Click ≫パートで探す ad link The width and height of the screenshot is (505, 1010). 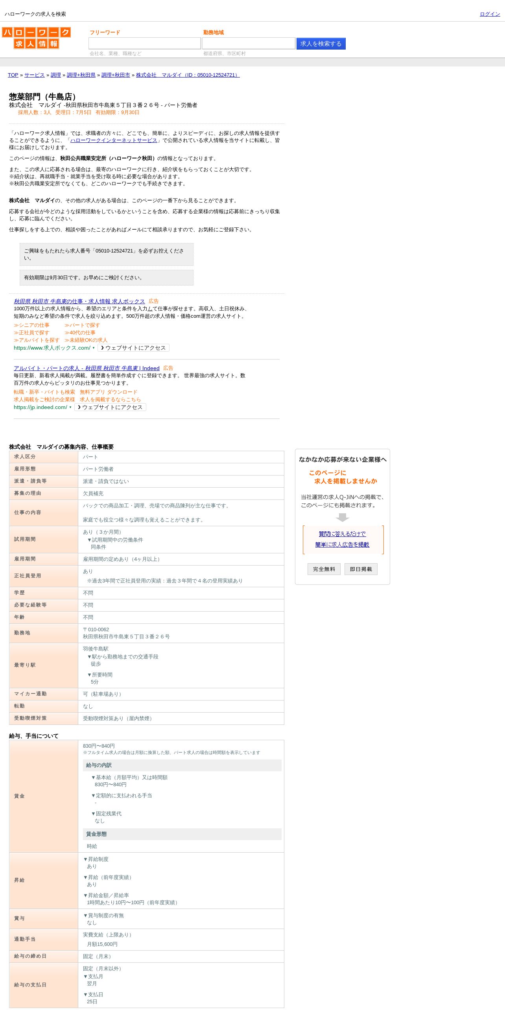coord(82,325)
